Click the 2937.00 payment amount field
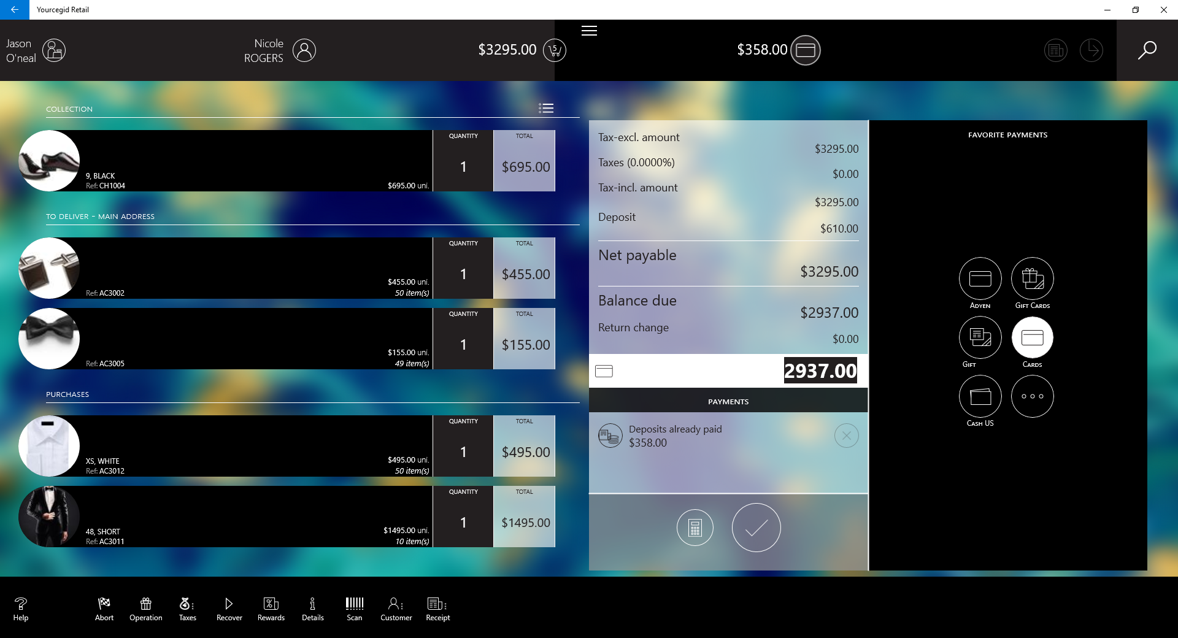The height and width of the screenshot is (638, 1178). click(820, 371)
